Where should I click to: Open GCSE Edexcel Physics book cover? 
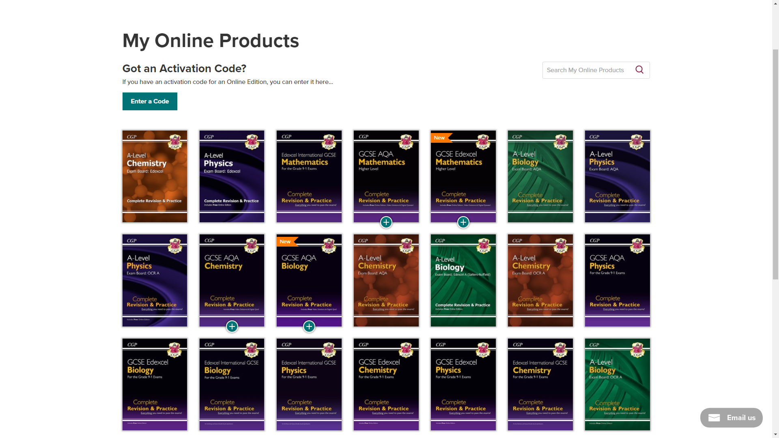tap(463, 384)
